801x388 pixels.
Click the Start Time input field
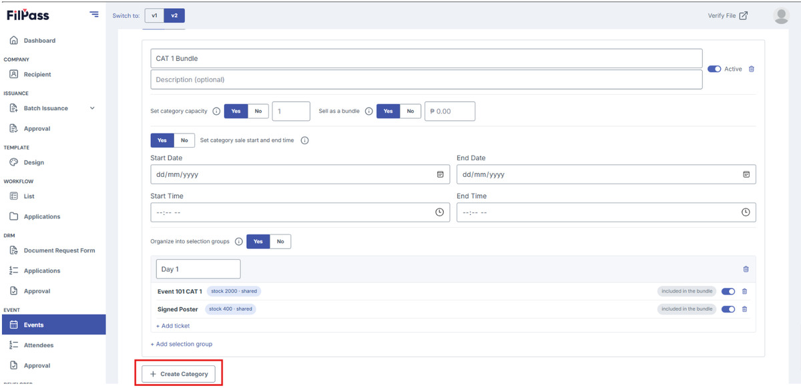300,212
